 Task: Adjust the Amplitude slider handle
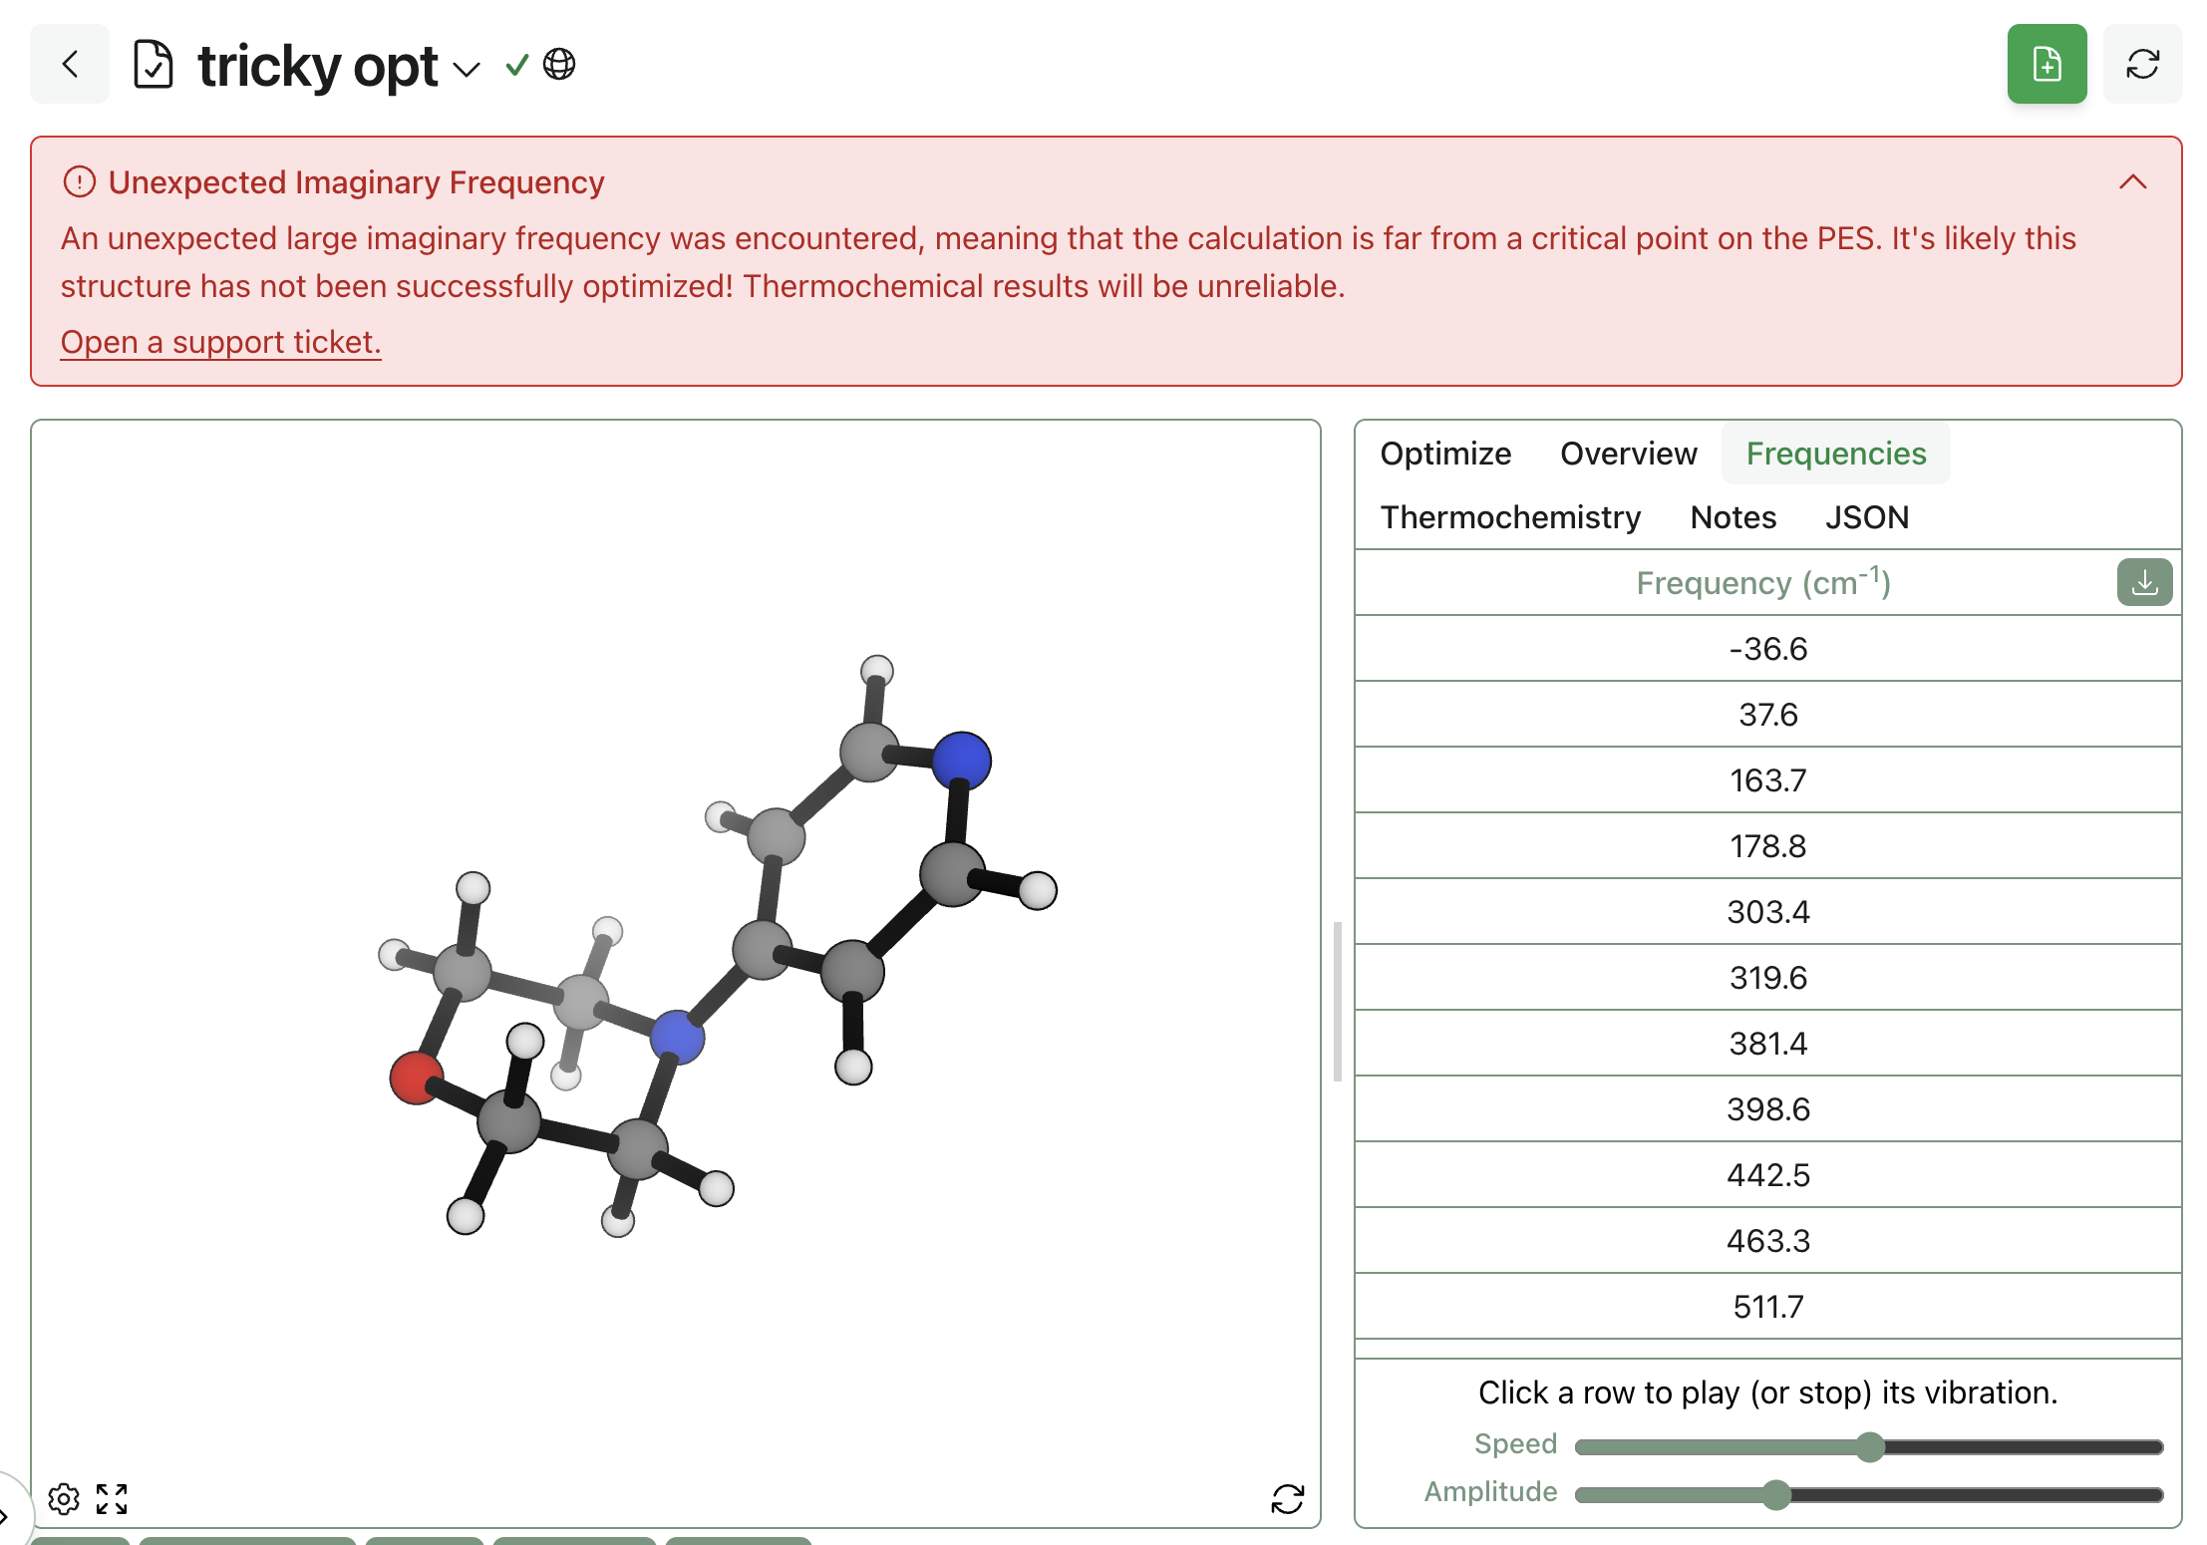pos(1775,1494)
